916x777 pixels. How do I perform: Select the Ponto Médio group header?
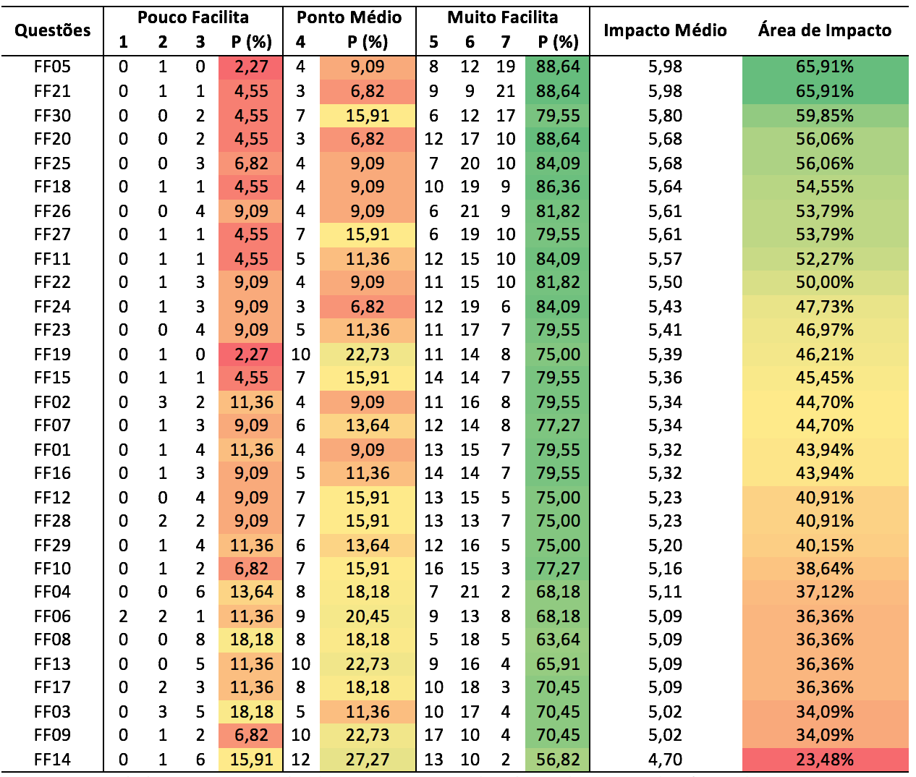point(349,17)
